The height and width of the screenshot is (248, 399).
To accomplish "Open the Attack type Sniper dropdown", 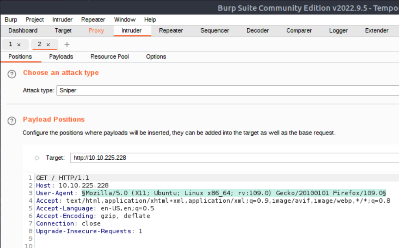I will (227, 90).
